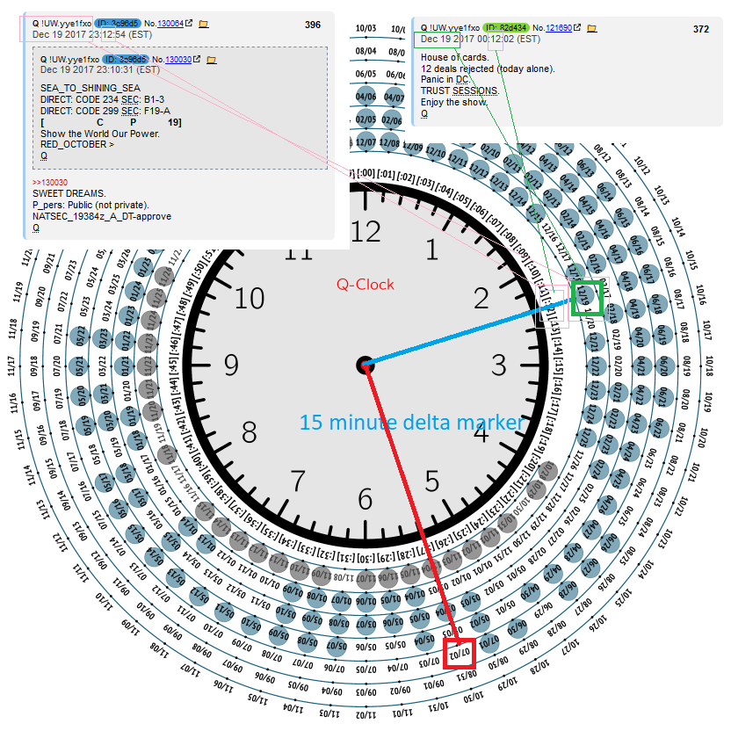Click clock face numeral 9

tap(232, 365)
